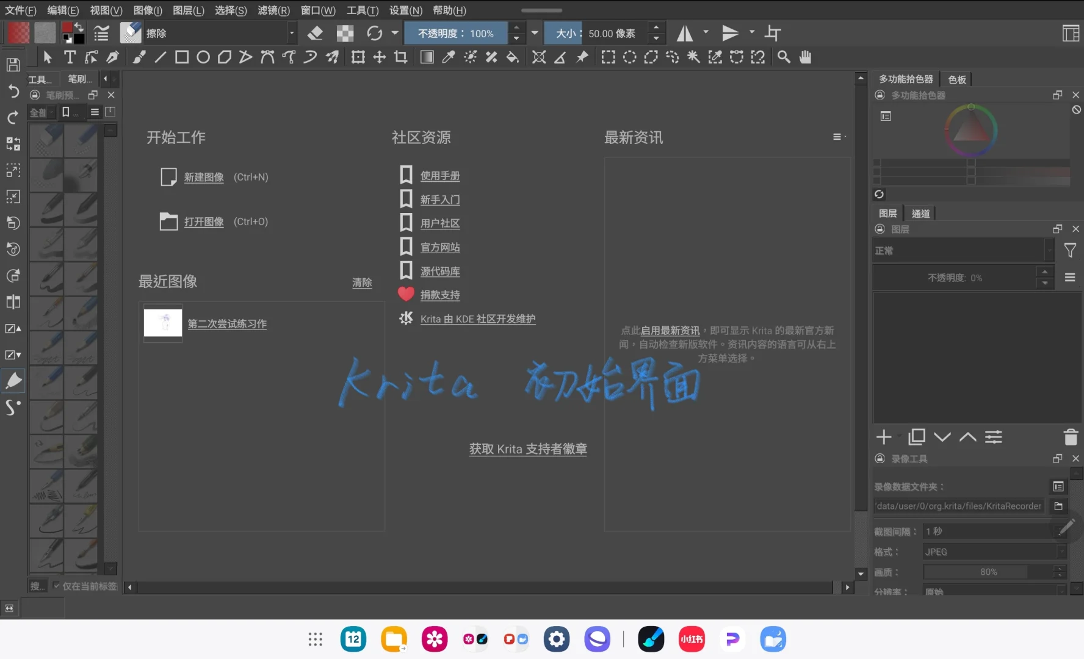Select the Pan hand tool
The height and width of the screenshot is (659, 1084).
pyautogui.click(x=806, y=57)
